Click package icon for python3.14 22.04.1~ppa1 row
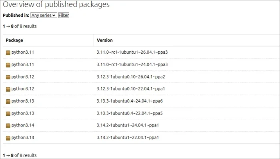 point(8,138)
